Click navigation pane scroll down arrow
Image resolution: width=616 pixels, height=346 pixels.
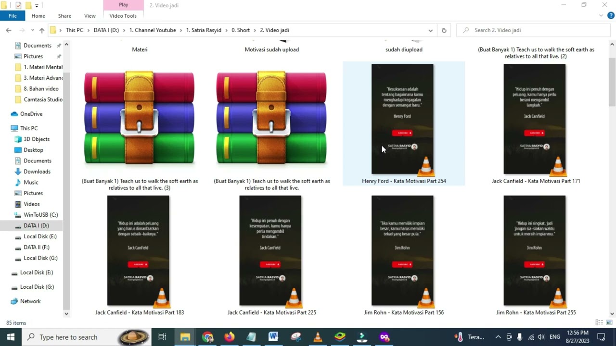66,314
